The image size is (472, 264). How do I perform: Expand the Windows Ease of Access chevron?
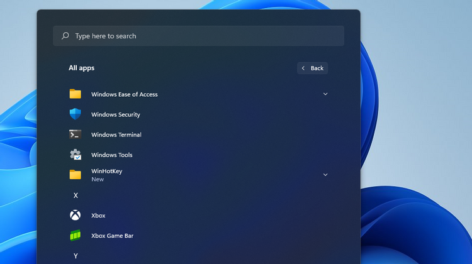[x=325, y=94]
